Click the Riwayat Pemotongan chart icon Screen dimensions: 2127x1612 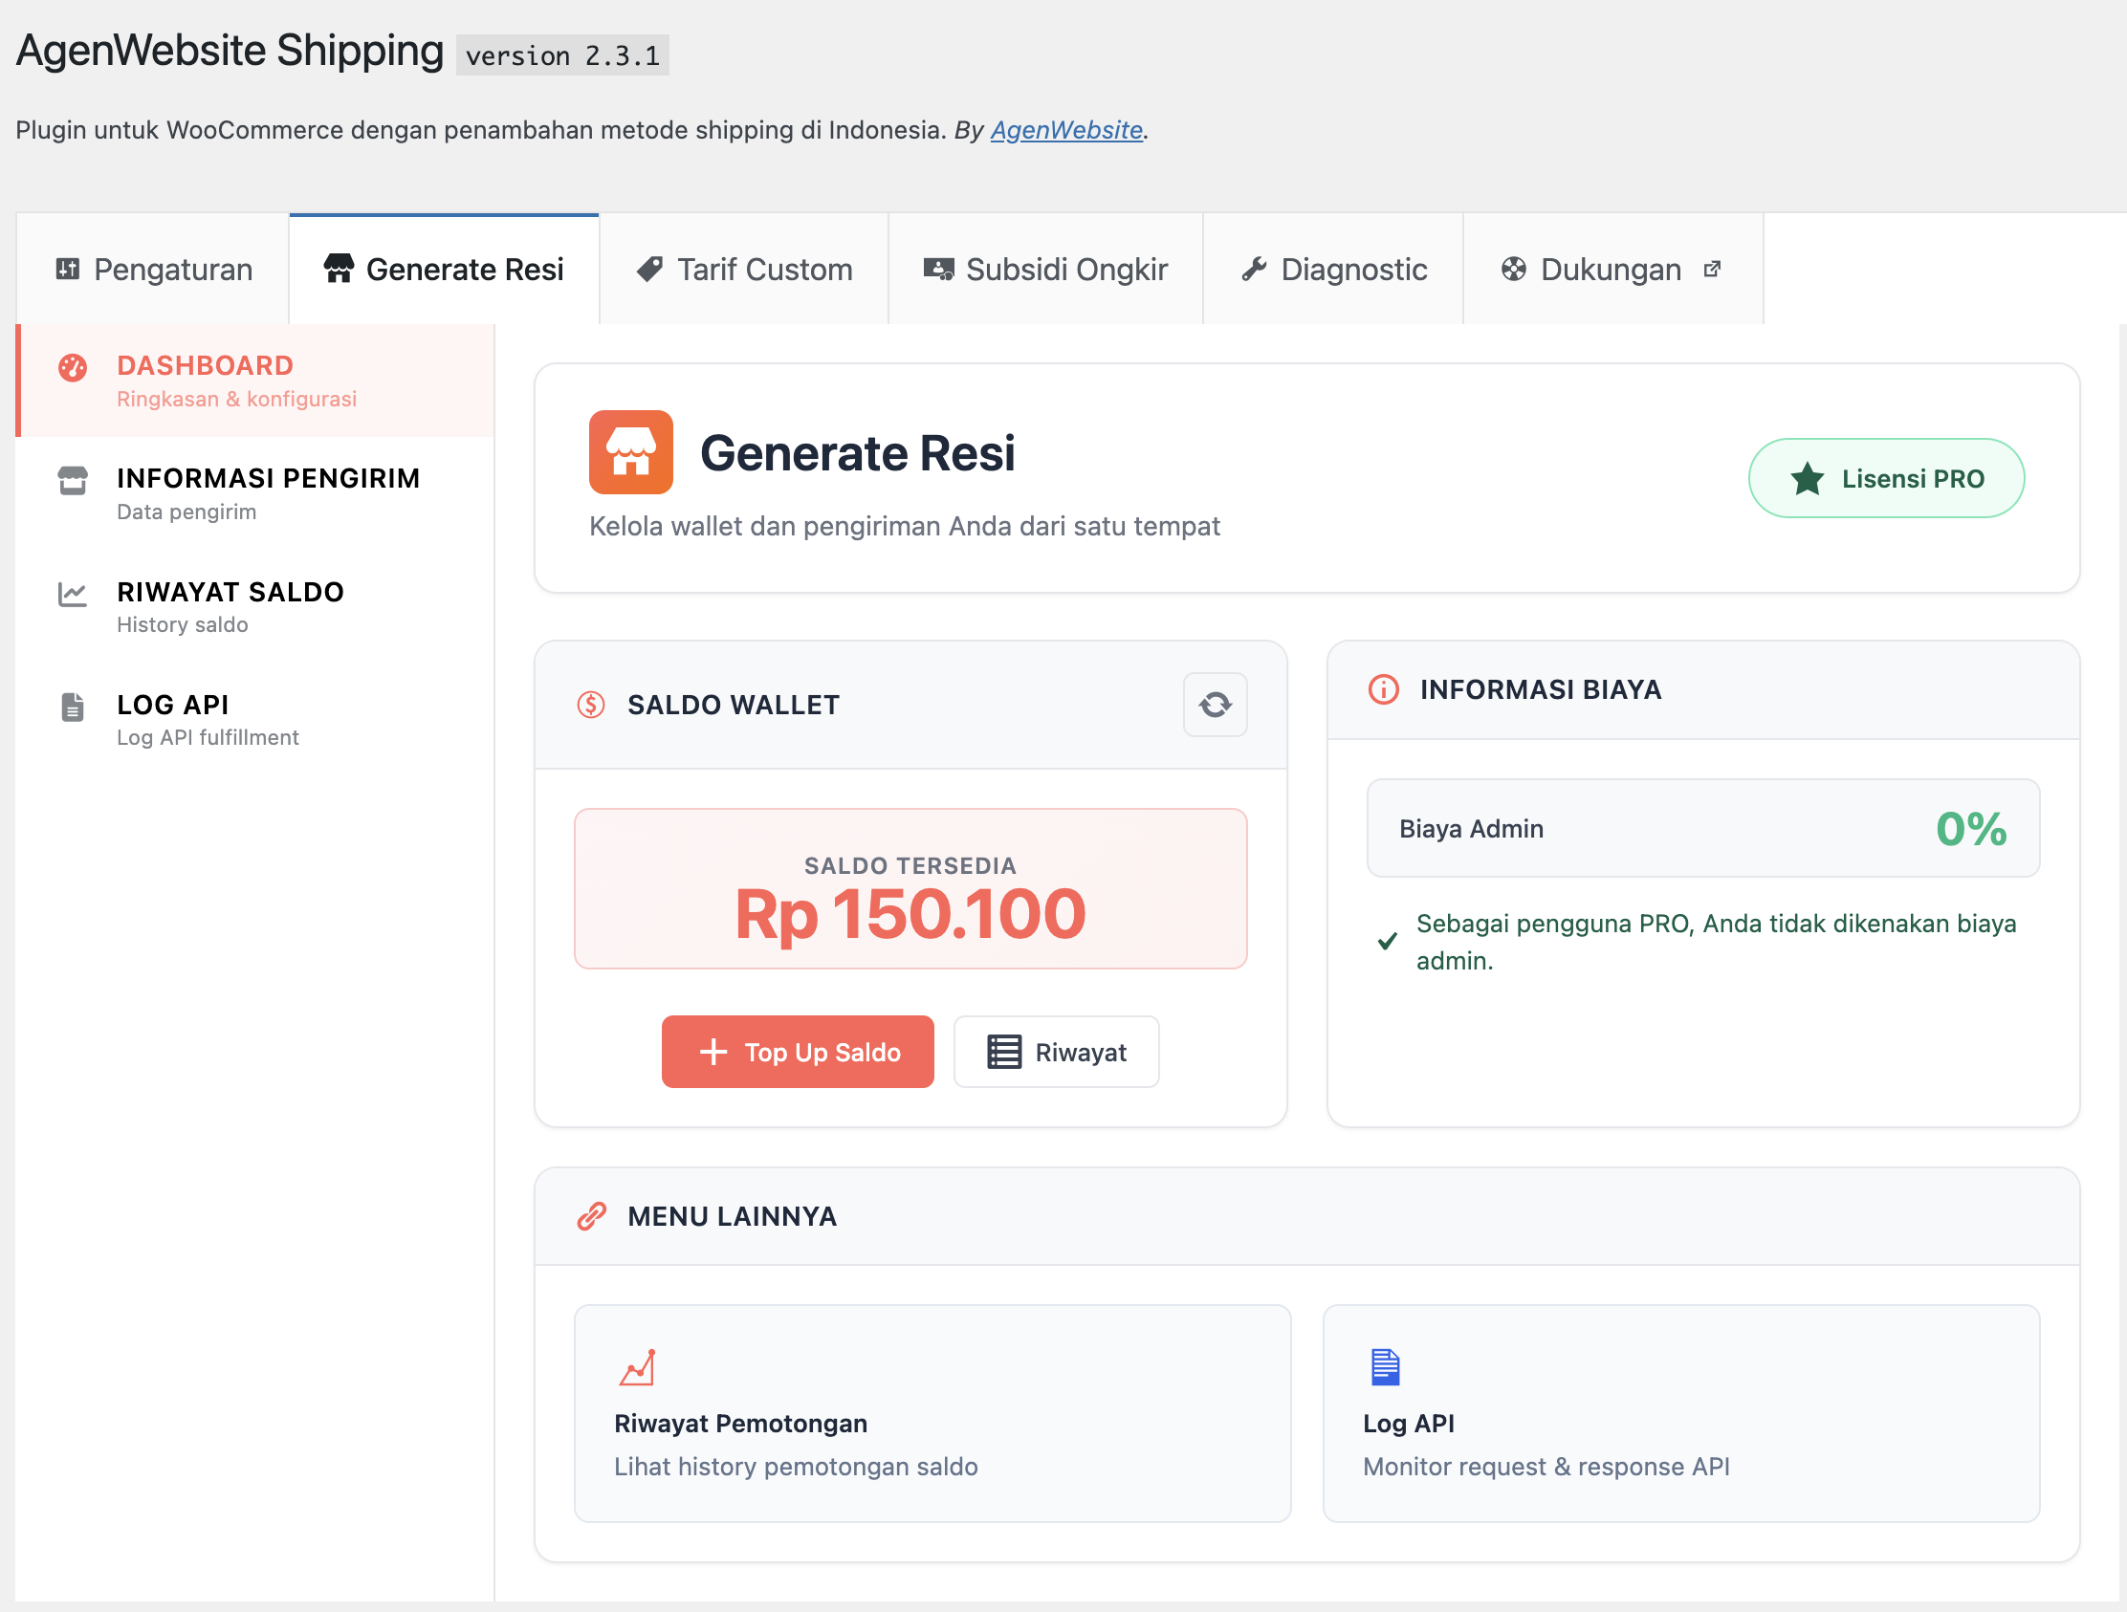(637, 1366)
